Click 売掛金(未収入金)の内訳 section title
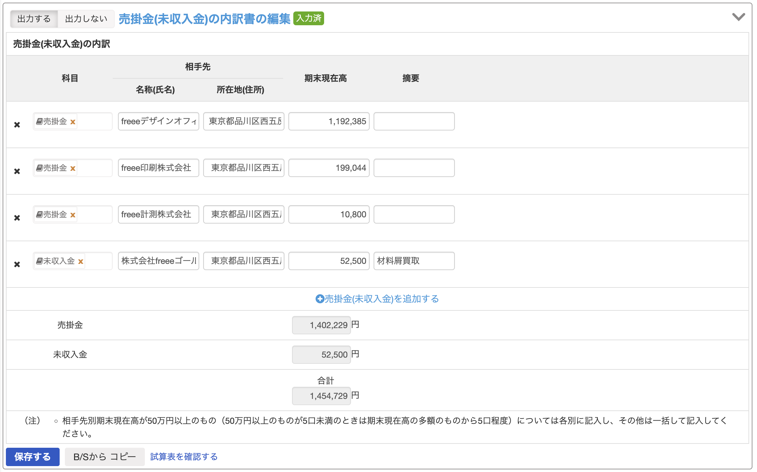Viewport: 757px width, 472px height. pyautogui.click(x=62, y=44)
